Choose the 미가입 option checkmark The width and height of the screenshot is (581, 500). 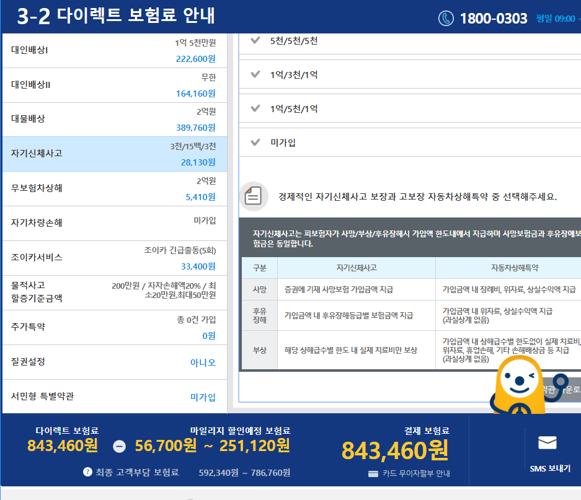click(x=255, y=143)
